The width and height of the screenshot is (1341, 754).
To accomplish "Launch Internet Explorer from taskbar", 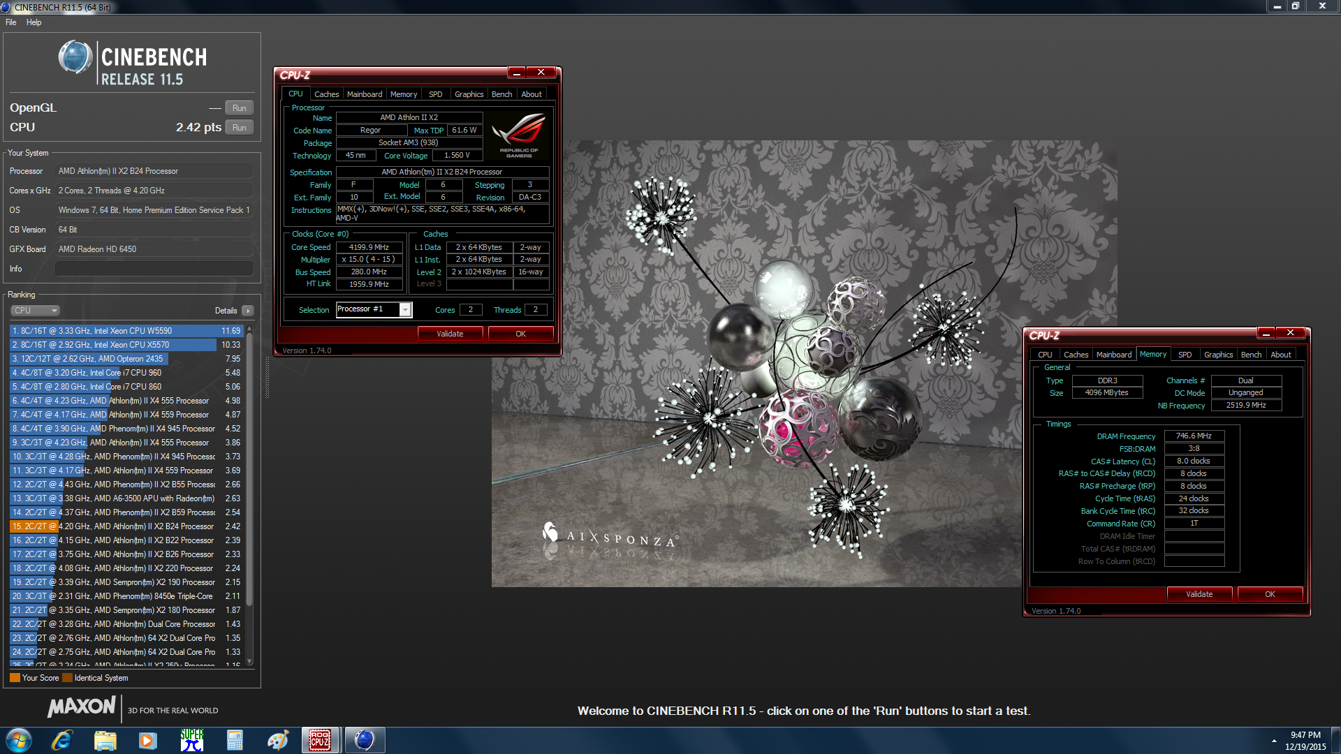I will click(x=62, y=740).
